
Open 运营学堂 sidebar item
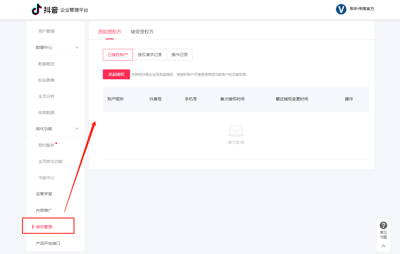[44, 194]
